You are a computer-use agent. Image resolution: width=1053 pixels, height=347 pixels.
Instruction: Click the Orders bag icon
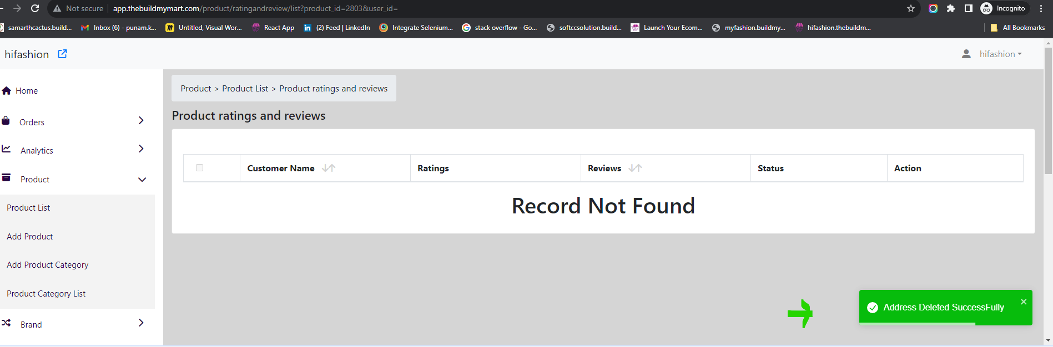pos(6,120)
